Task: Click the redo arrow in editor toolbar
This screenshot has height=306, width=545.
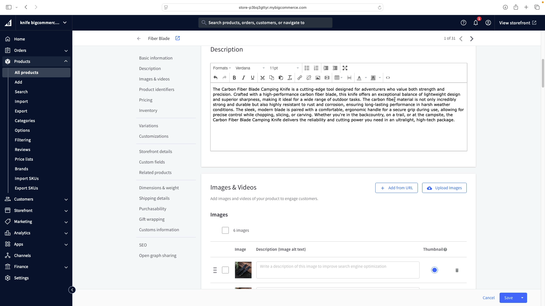Action: tap(225, 78)
